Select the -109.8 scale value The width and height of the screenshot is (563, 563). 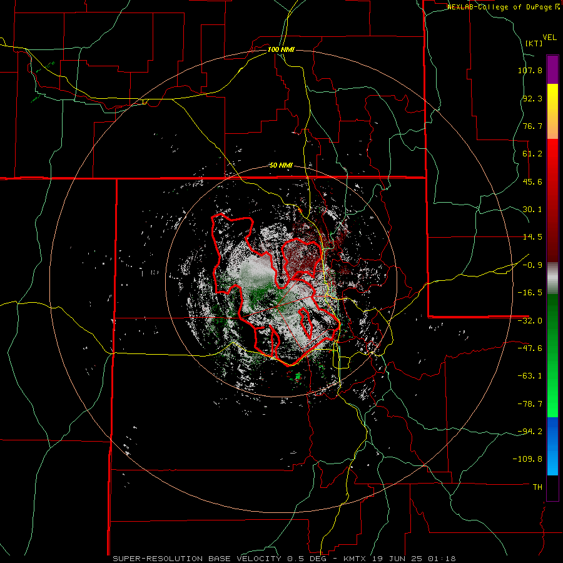click(x=528, y=459)
